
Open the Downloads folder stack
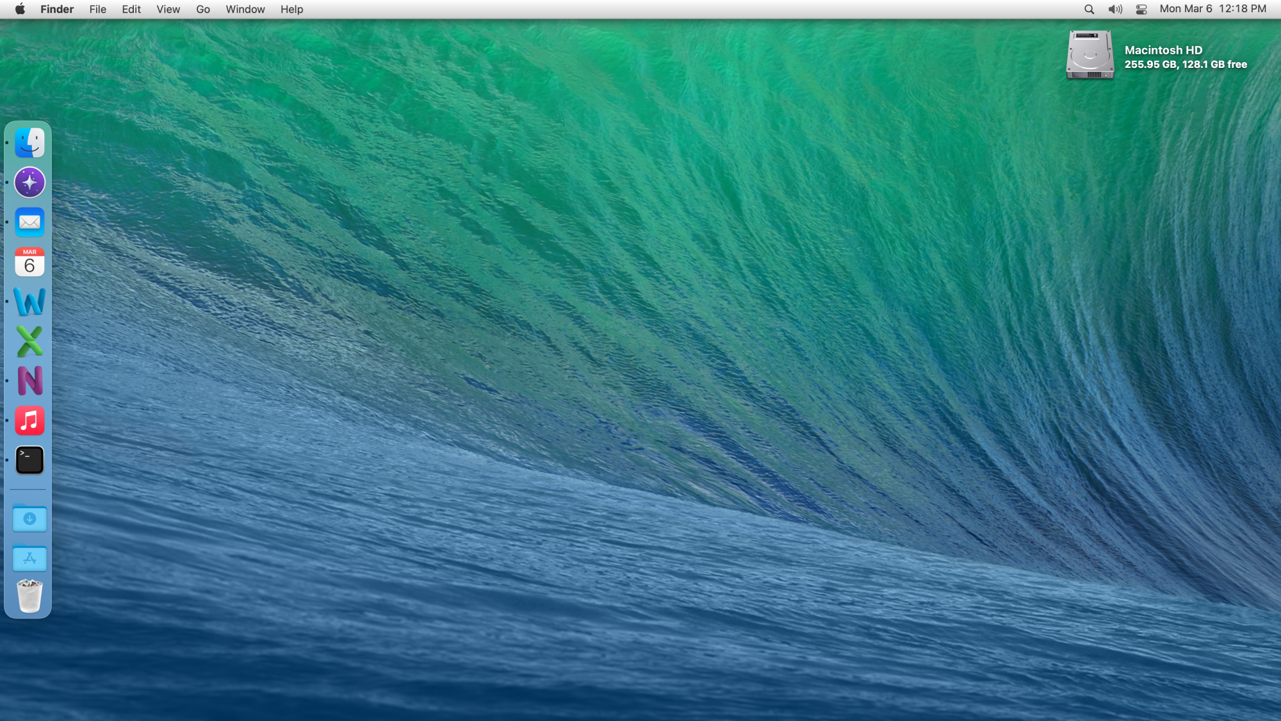(29, 519)
